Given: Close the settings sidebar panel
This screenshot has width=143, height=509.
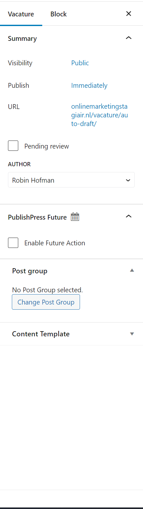Looking at the screenshot, I should pos(129,14).
